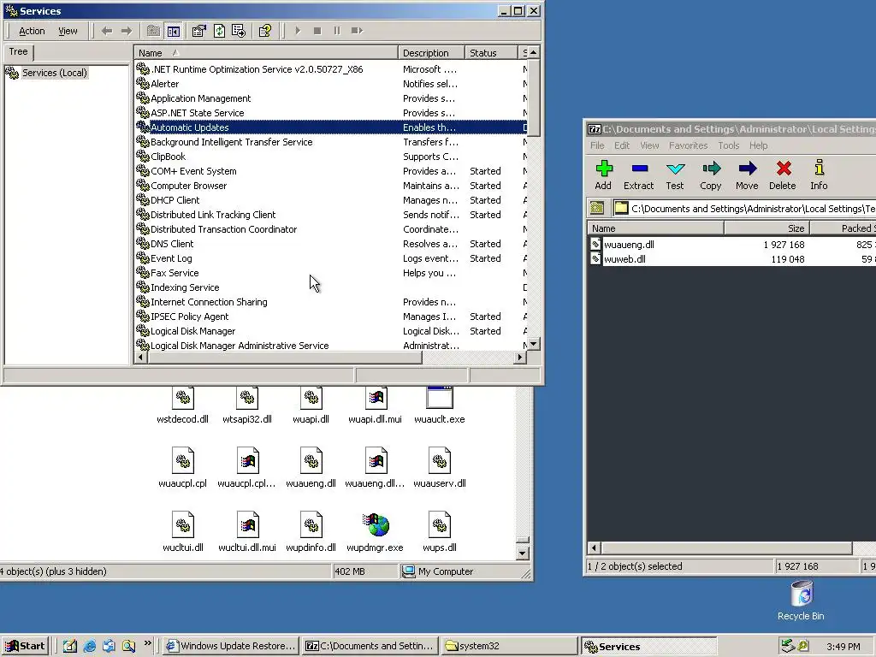
Task: Click the Copy button in 7-Zip
Action: point(711,175)
